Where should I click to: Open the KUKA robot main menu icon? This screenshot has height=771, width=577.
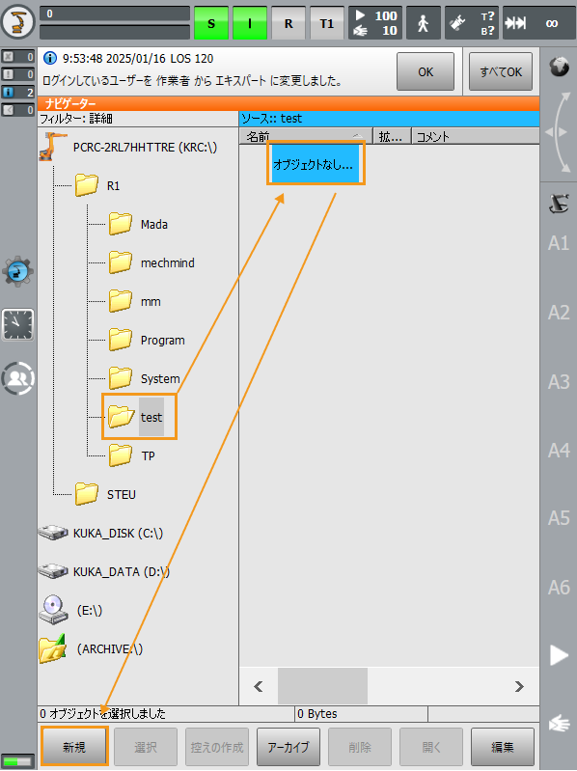[18, 22]
